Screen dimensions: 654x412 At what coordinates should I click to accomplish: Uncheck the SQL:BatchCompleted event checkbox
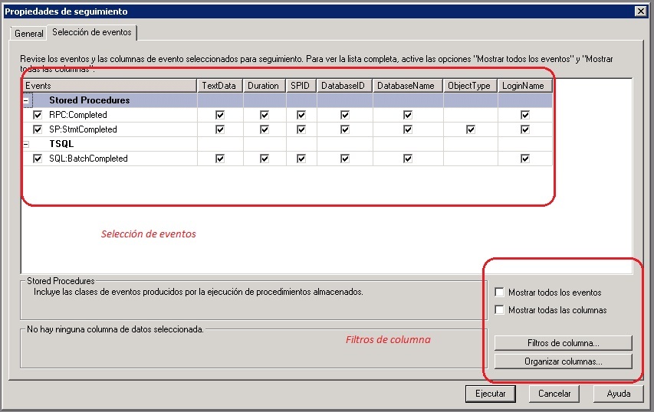tap(38, 159)
